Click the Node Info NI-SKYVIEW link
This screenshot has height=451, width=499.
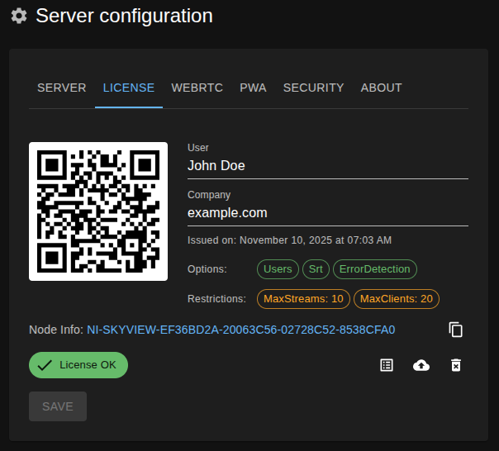(x=241, y=330)
